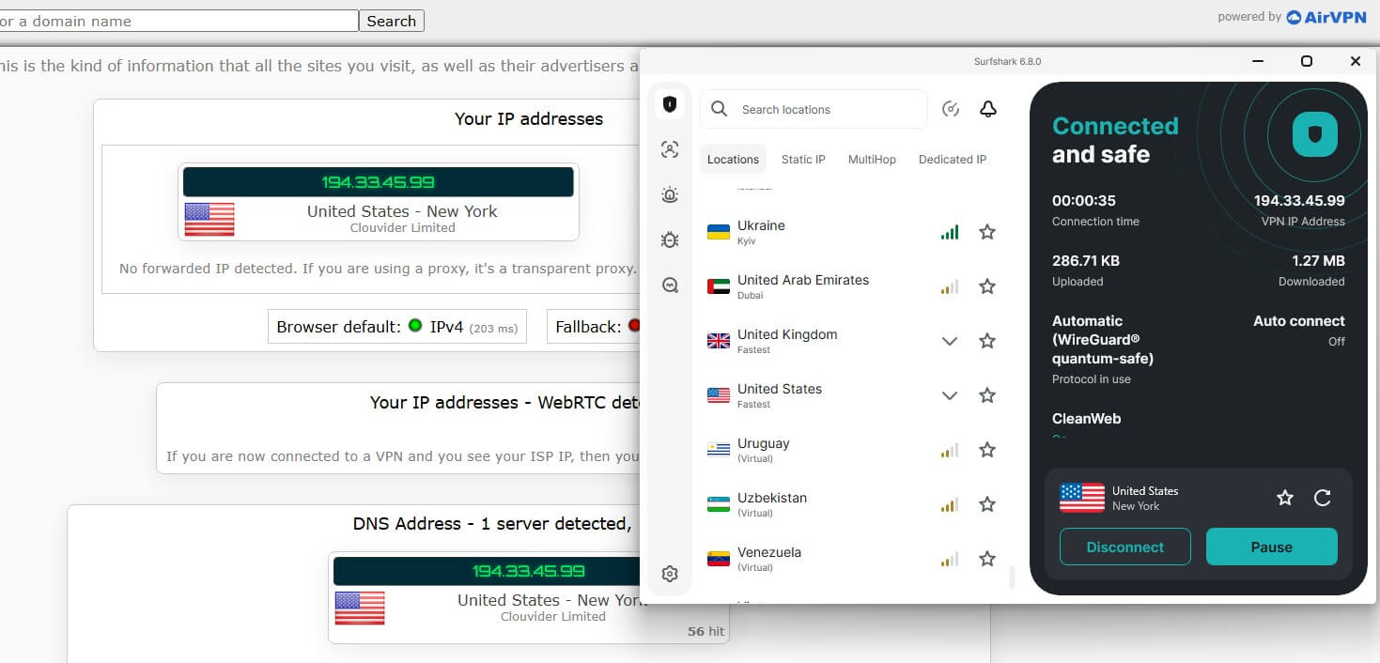This screenshot has width=1380, height=663.
Task: Click the VPN IP Address 194.33.45.99 value
Action: click(x=1299, y=201)
